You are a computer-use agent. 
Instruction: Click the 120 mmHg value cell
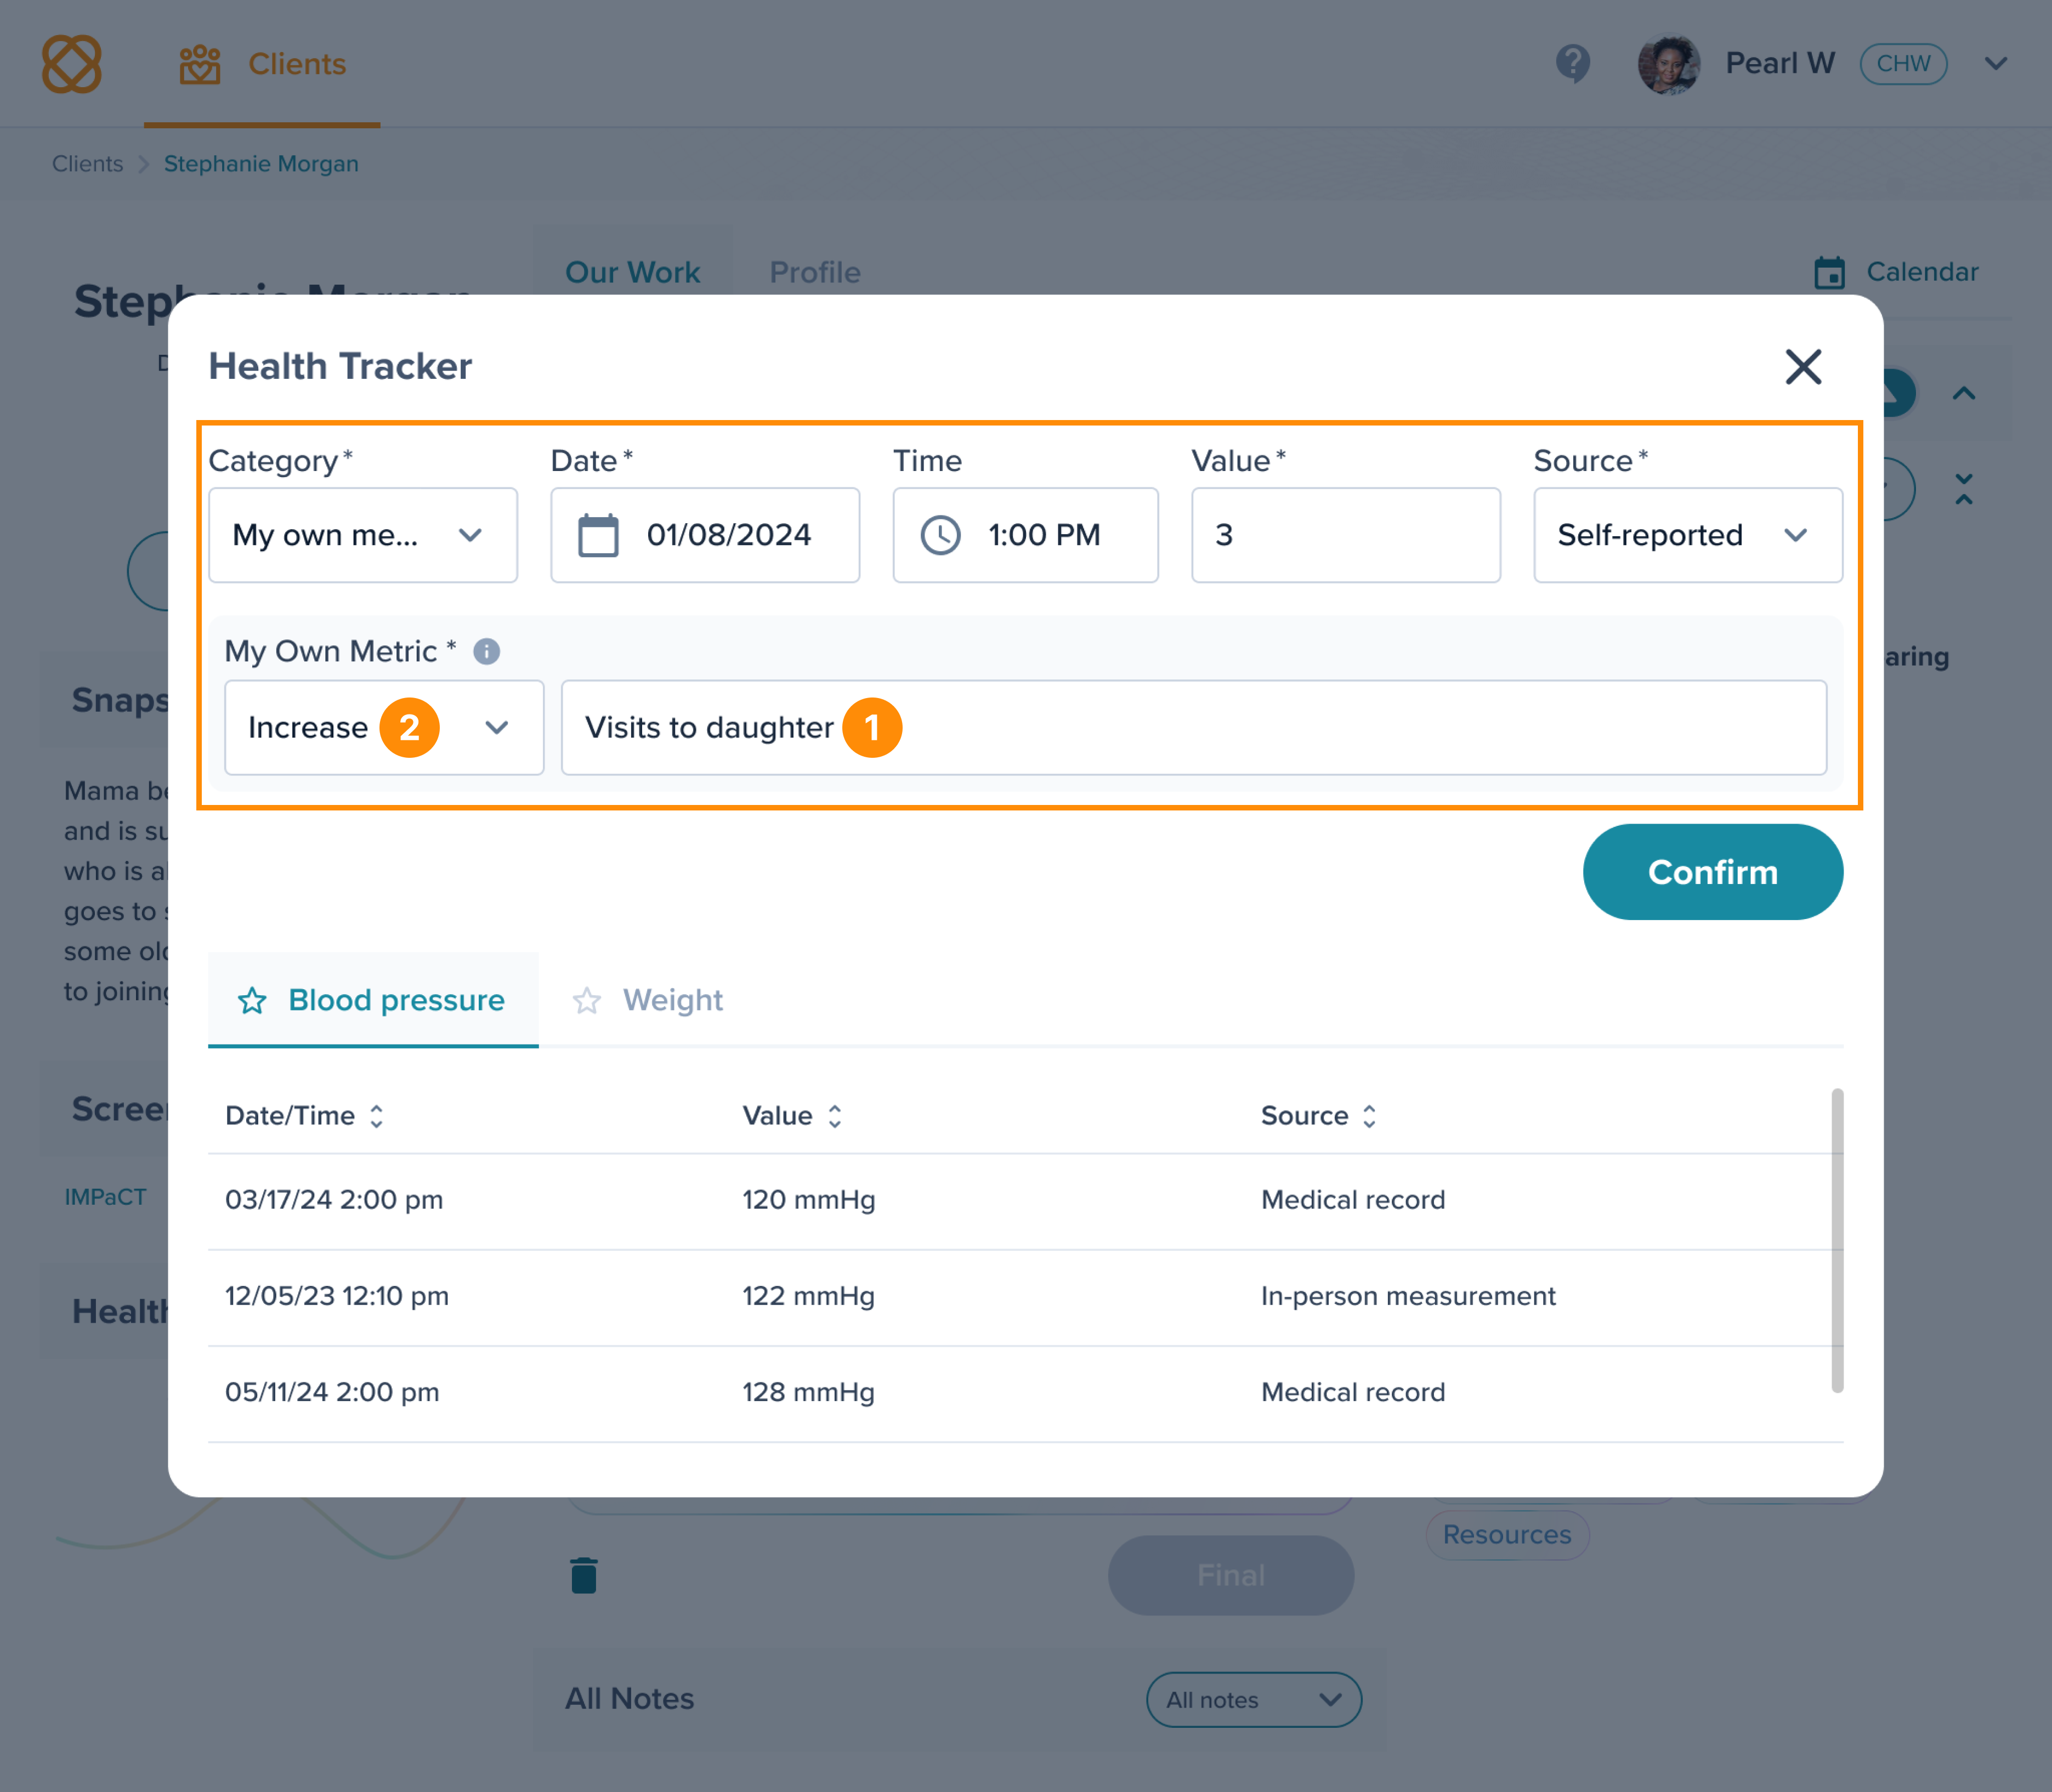pos(808,1200)
